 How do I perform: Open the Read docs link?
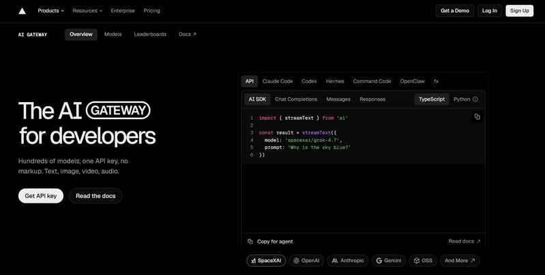465,242
